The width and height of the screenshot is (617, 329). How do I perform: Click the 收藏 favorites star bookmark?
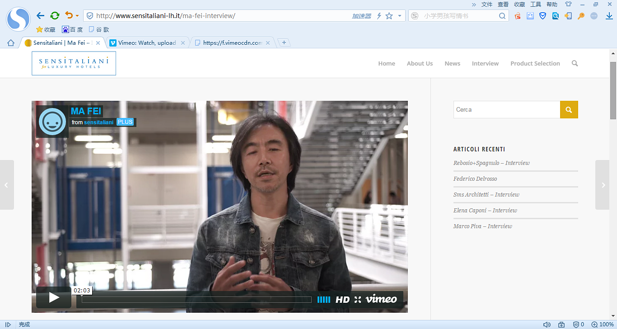(46, 30)
